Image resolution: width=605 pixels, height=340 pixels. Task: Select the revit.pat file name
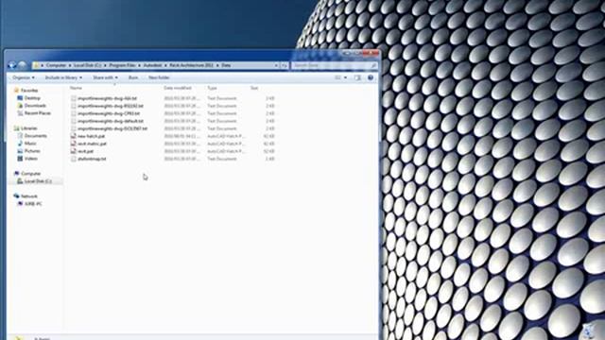(85, 151)
